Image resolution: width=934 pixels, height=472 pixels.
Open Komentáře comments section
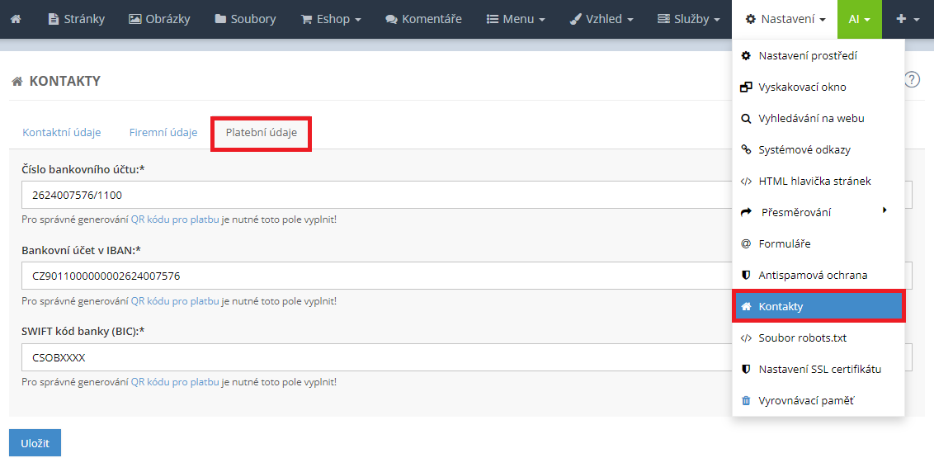(423, 19)
